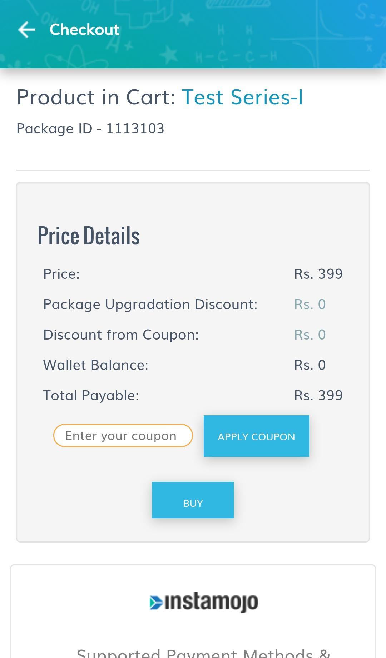386x658 pixels.
Task: Tap the Discount from Coupon amount
Action: tap(310, 335)
